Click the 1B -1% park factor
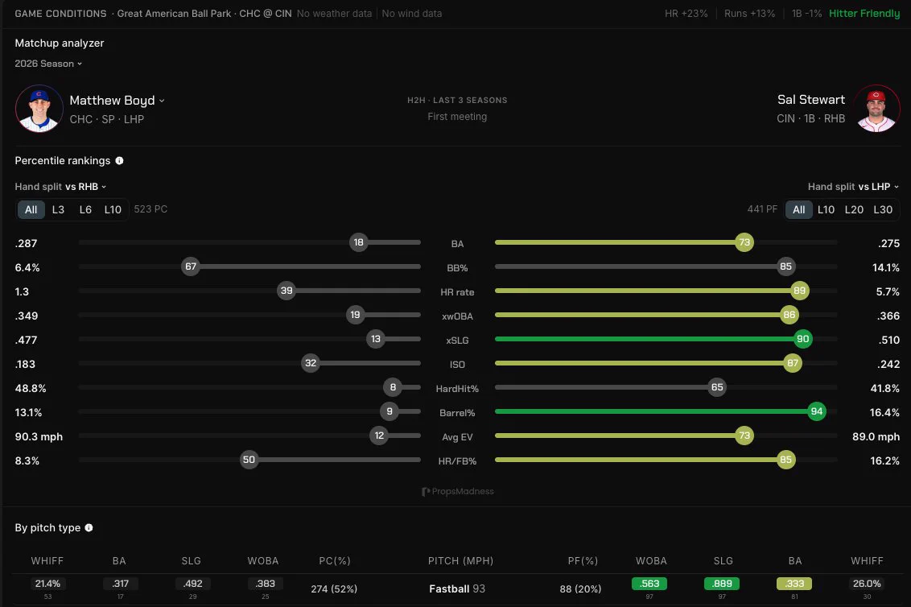 coord(806,14)
